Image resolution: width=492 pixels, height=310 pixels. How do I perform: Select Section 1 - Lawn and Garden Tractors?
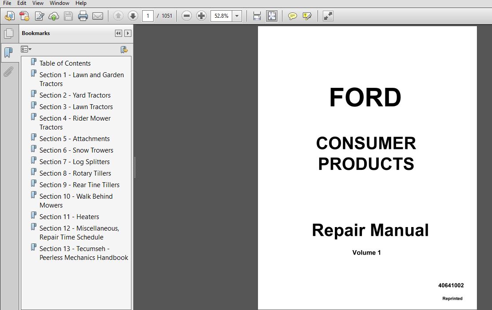click(x=82, y=79)
